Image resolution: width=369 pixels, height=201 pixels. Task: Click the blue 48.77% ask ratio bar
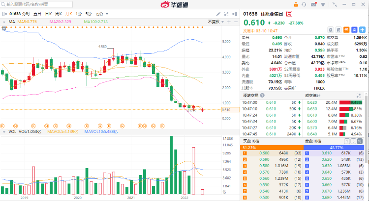(x=334, y=148)
